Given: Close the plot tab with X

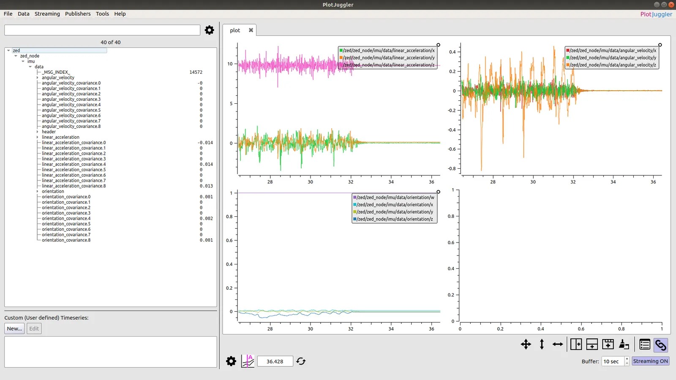Looking at the screenshot, I should [x=251, y=30].
